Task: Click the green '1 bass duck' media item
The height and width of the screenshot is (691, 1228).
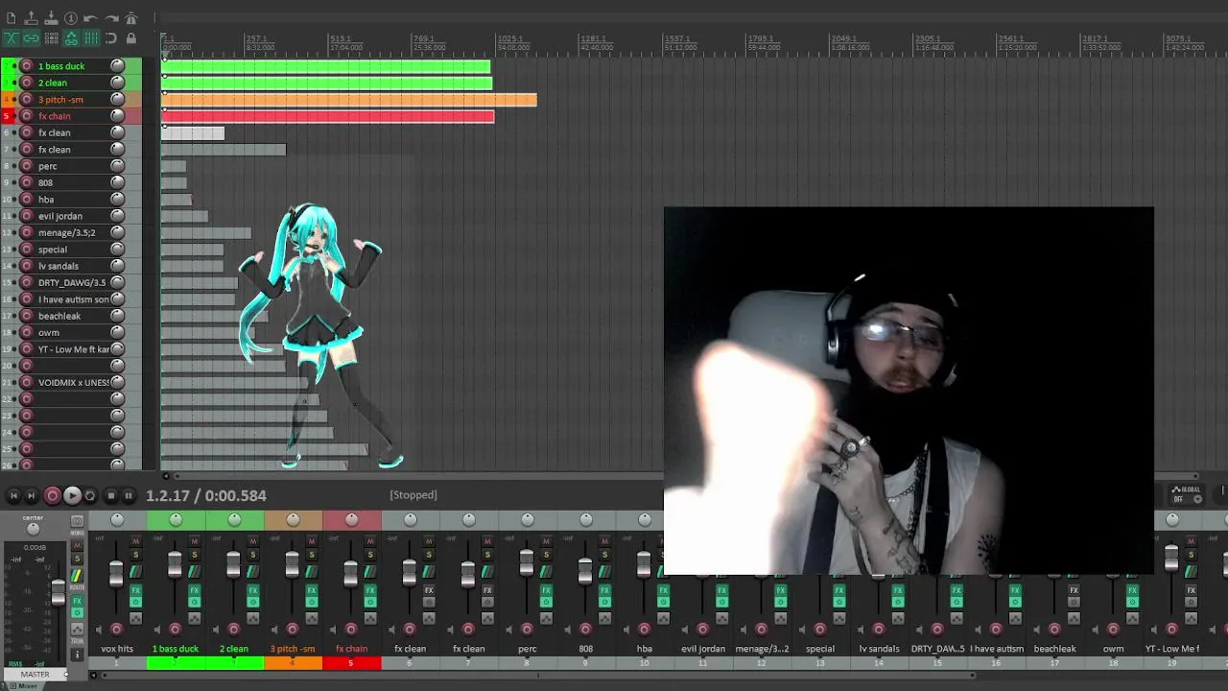Action: 326,66
